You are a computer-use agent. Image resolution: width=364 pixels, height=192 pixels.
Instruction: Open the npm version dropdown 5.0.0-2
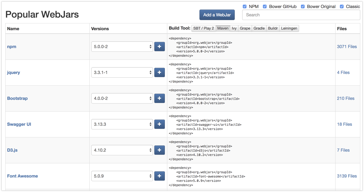[x=122, y=47]
